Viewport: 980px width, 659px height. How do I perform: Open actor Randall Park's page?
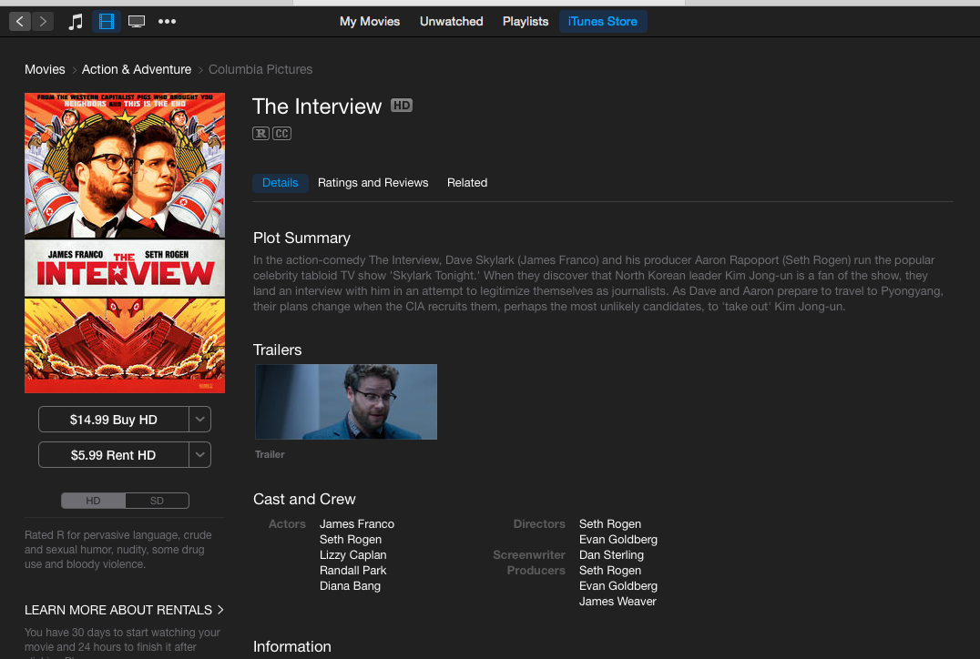point(352,571)
